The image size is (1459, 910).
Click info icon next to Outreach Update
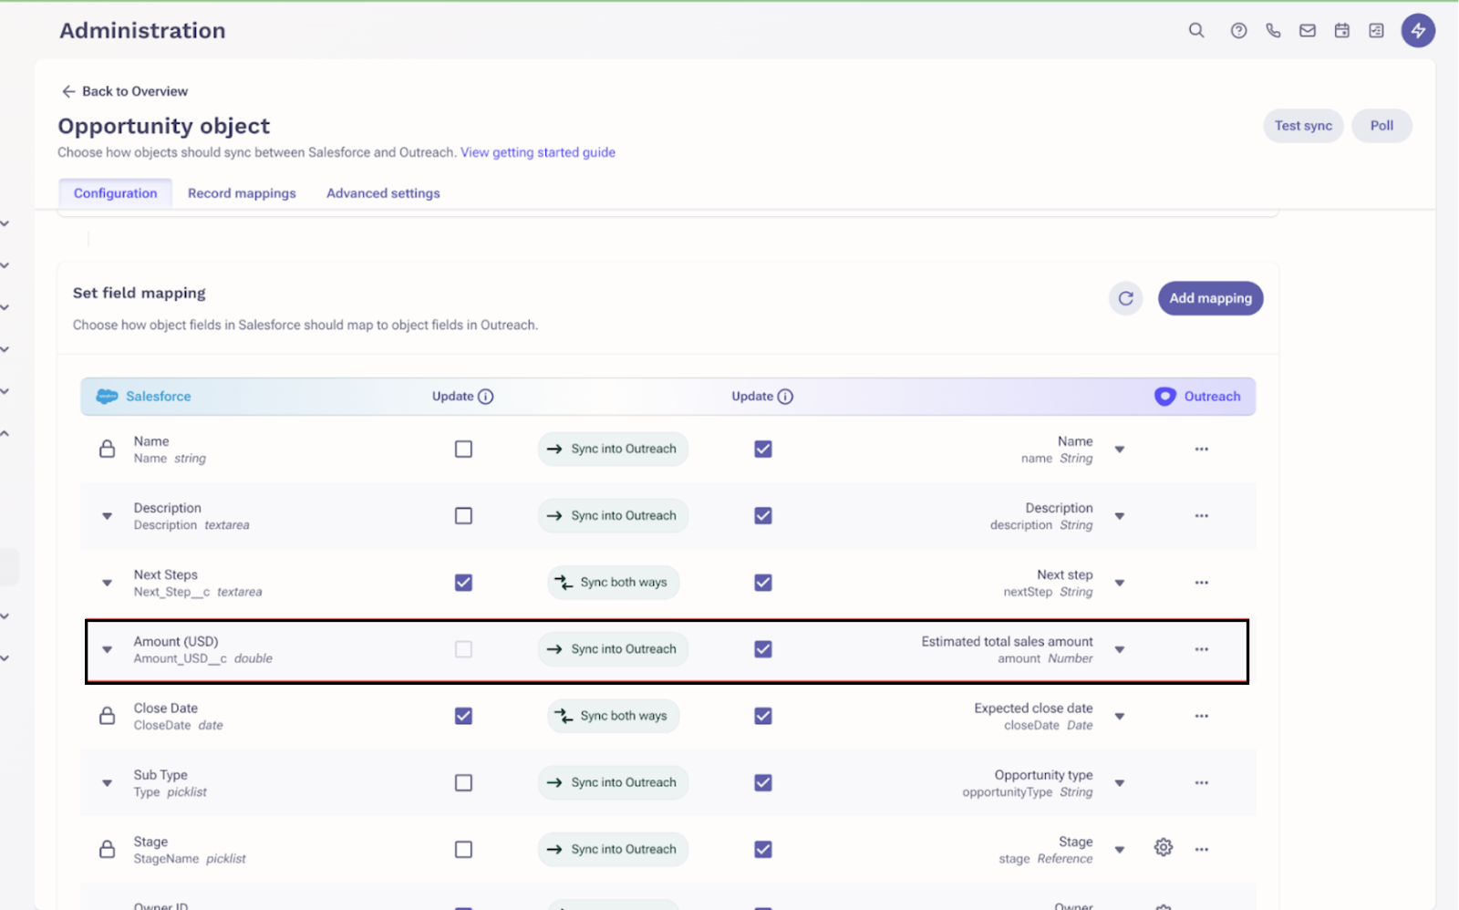785,397
